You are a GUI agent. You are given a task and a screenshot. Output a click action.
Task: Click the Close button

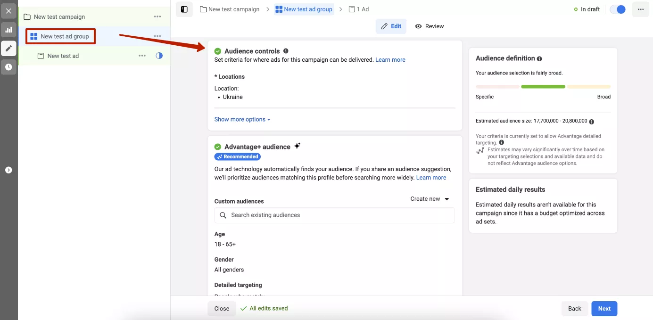(x=222, y=309)
